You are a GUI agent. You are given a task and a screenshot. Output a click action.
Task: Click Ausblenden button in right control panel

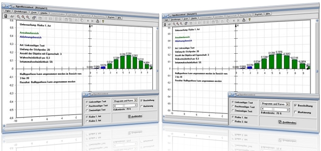pos(287,122)
